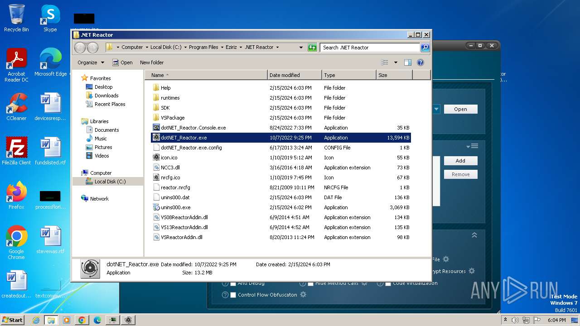
Task: Click the Explorer Forward navigation arrow
Action: tap(92, 47)
